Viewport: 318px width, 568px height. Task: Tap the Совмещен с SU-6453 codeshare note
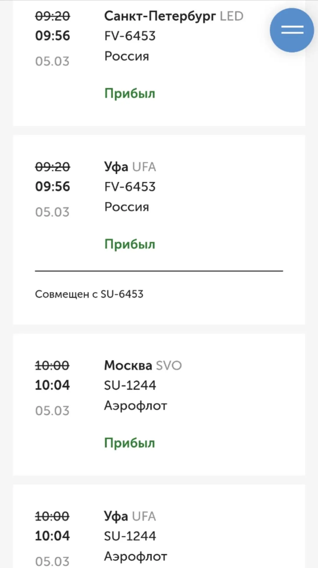89,294
